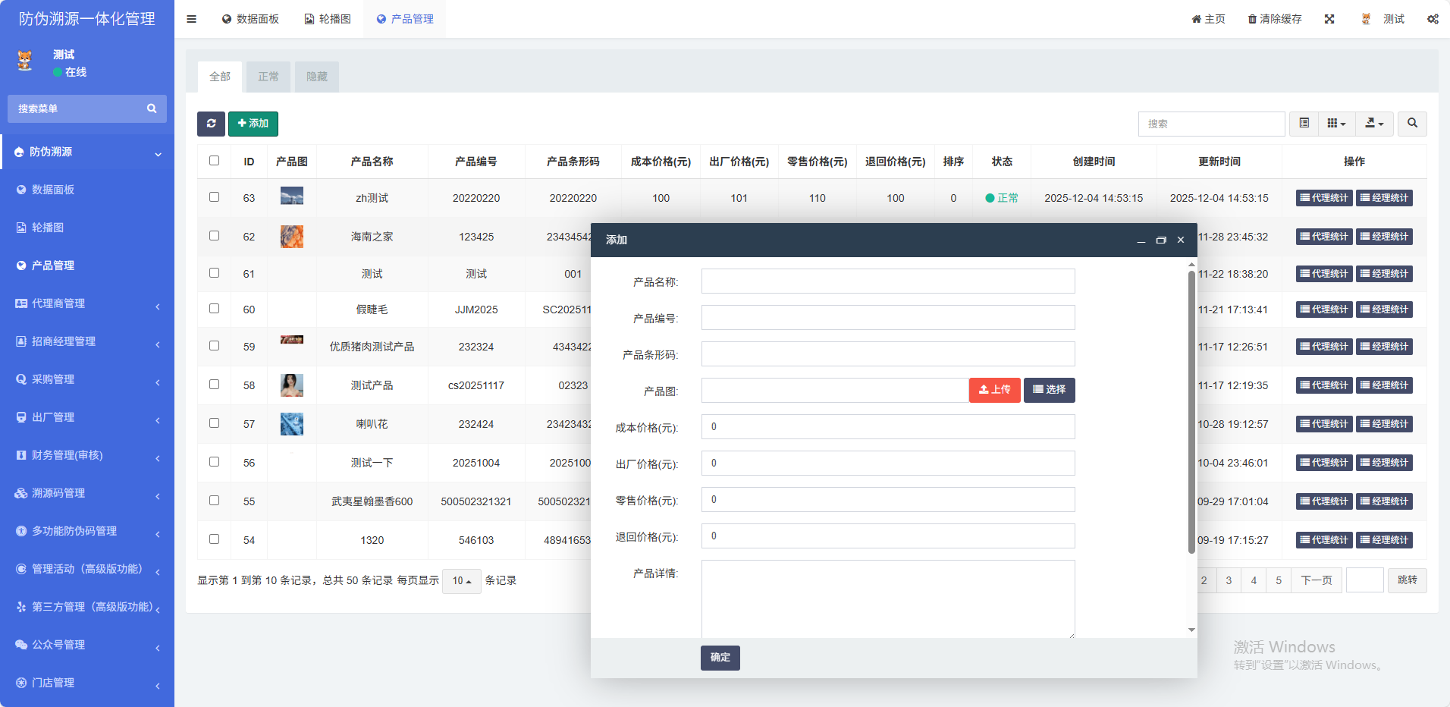Image resolution: width=1450 pixels, height=707 pixels.
Task: Click the dialog's vertical scrollbar
Action: pos(1191,410)
